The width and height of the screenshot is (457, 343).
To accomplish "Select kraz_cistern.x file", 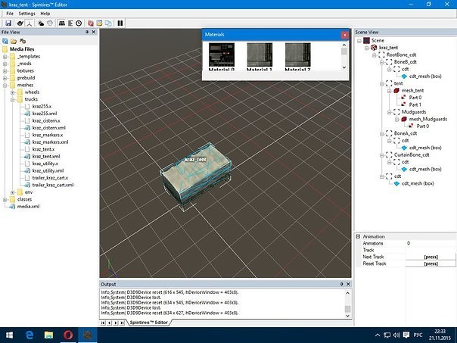I will [x=46, y=120].
